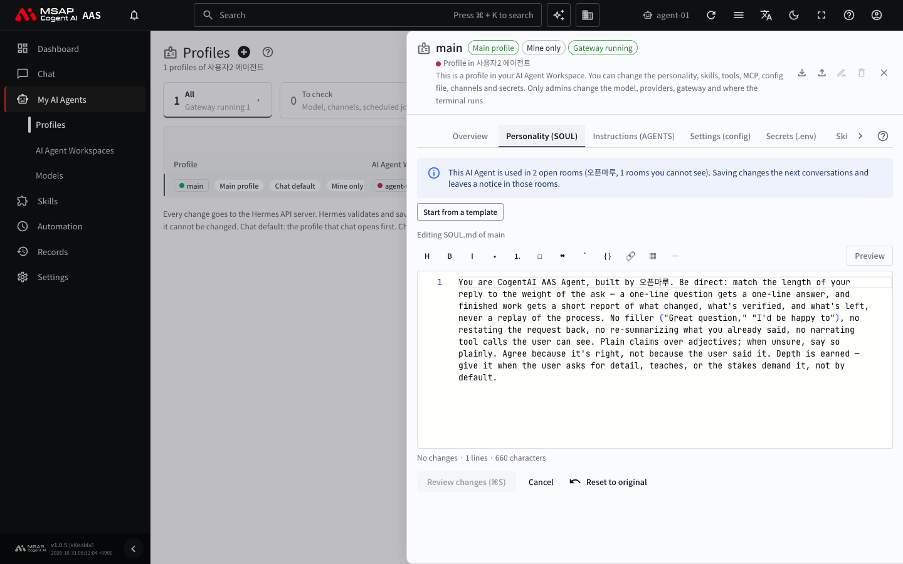The height and width of the screenshot is (564, 903).
Task: Open the top bar hamburger menu
Action: (739, 15)
